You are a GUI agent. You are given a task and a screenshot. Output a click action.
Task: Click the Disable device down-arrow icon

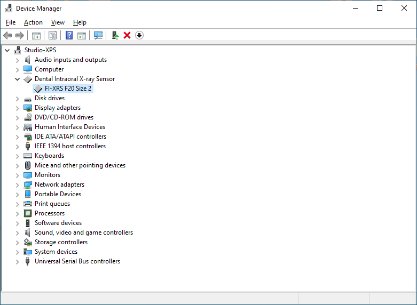[x=139, y=35]
